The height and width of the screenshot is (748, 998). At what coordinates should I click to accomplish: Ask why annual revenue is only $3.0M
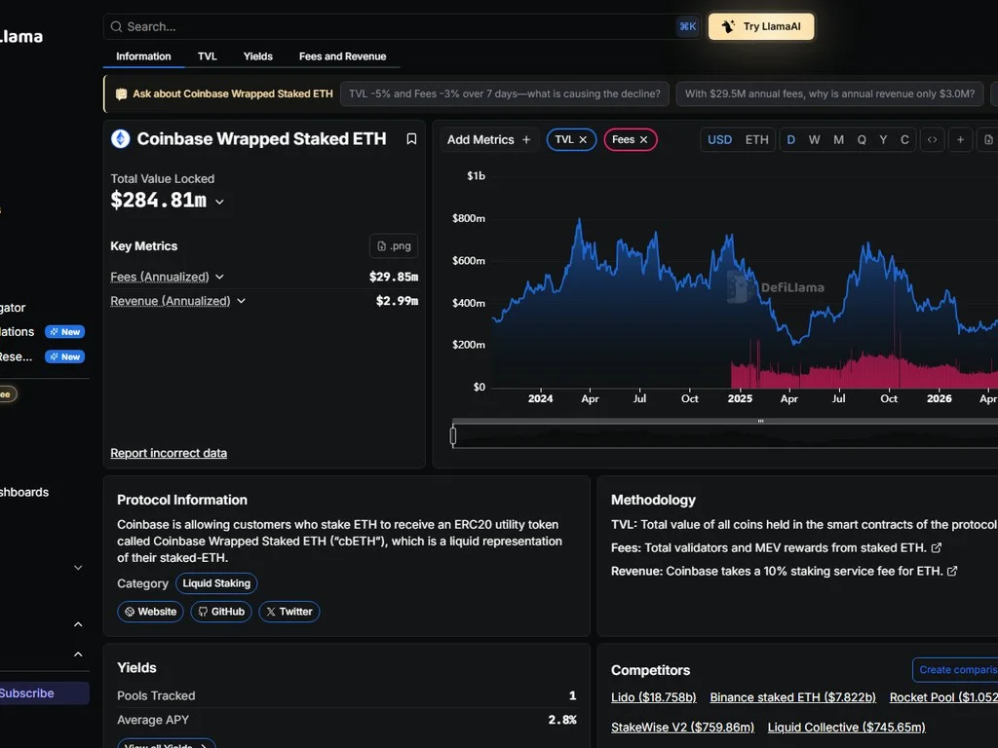pos(829,93)
